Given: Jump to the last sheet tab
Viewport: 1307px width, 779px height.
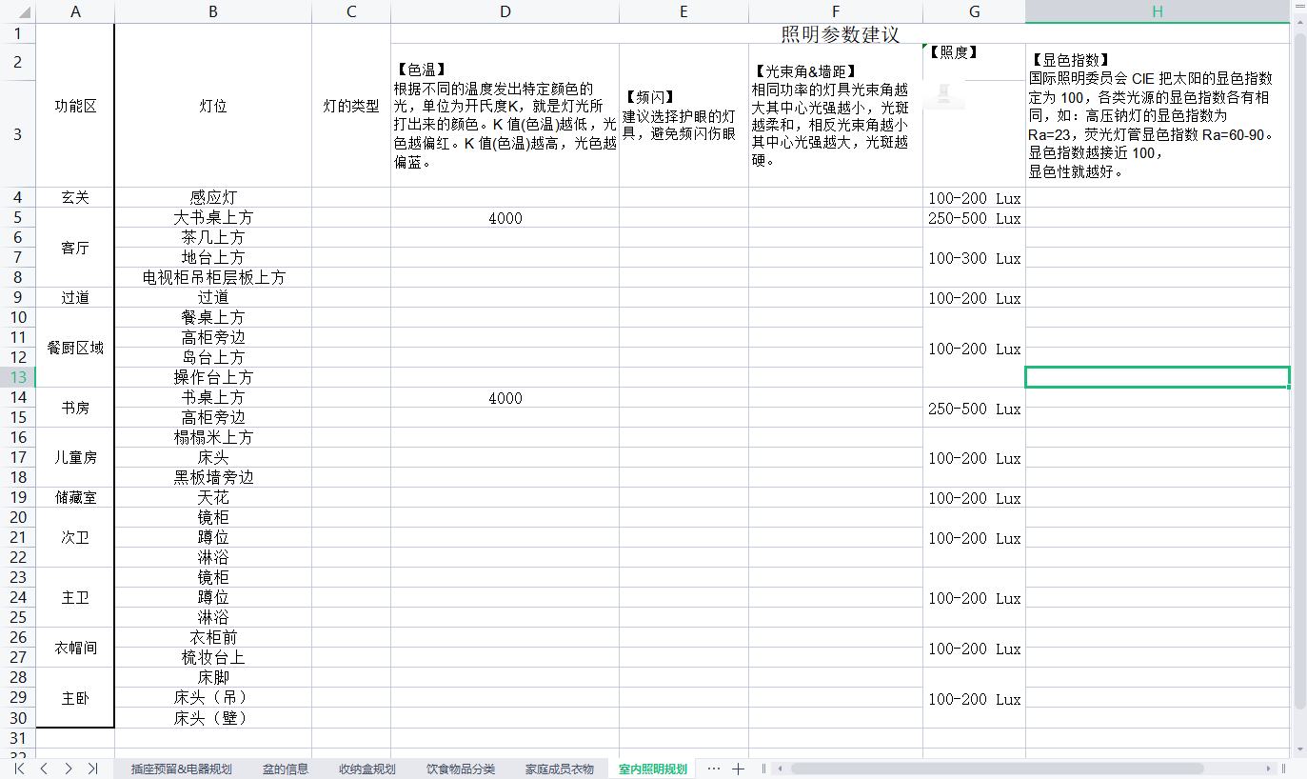Looking at the screenshot, I should click(92, 769).
